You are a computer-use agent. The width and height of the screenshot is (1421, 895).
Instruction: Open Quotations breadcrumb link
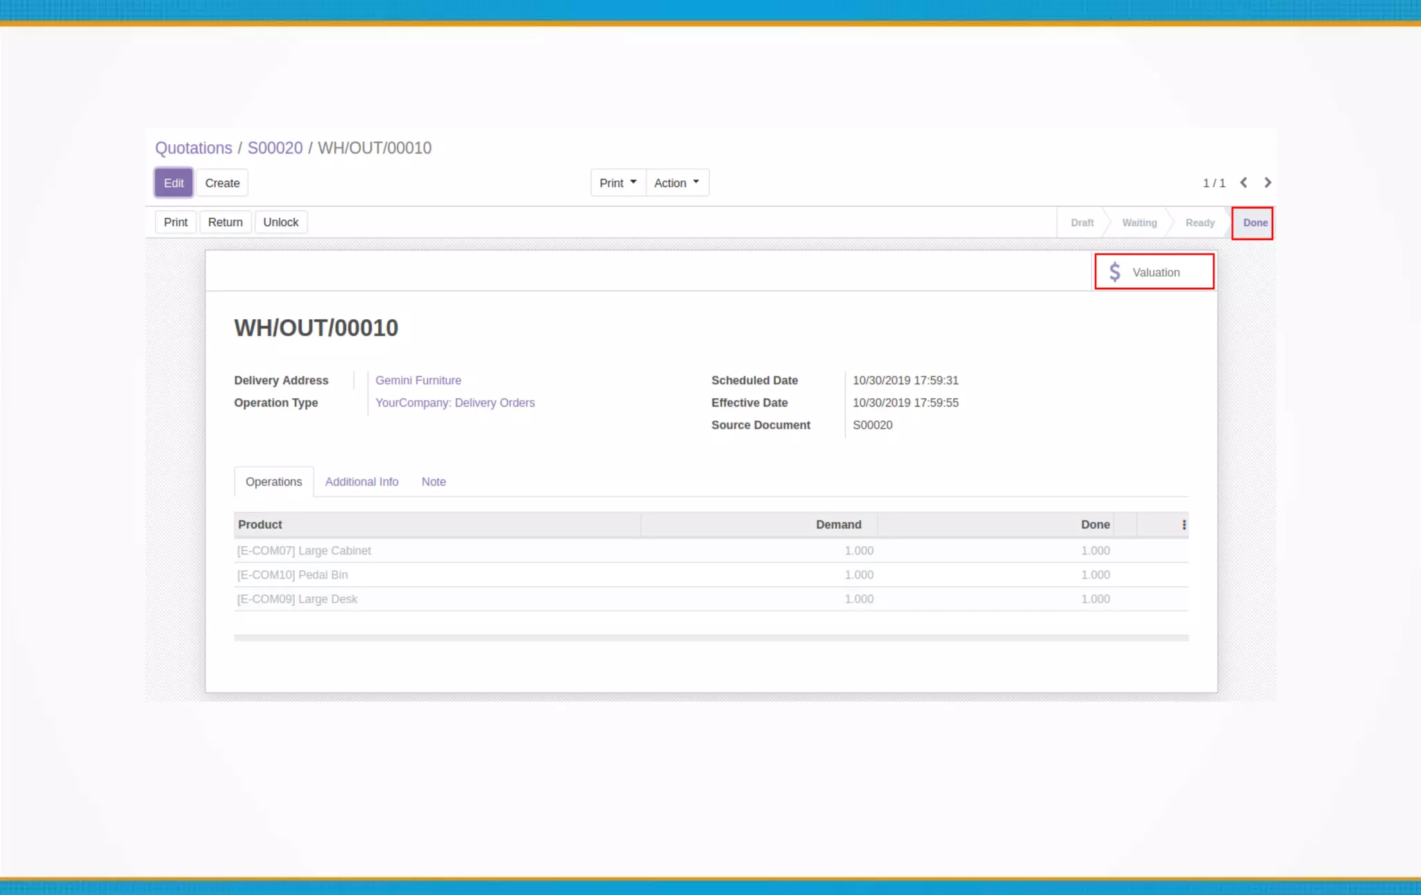[x=194, y=148]
